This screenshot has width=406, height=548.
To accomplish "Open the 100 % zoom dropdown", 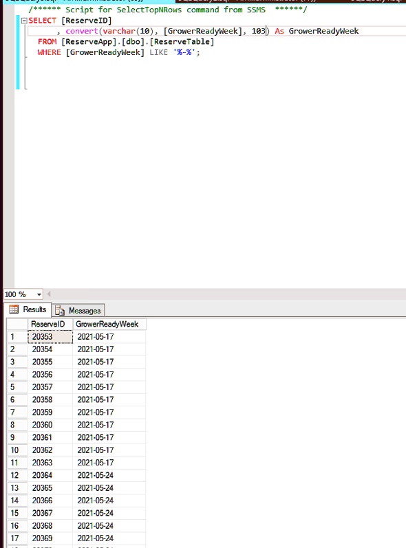I will point(39,294).
